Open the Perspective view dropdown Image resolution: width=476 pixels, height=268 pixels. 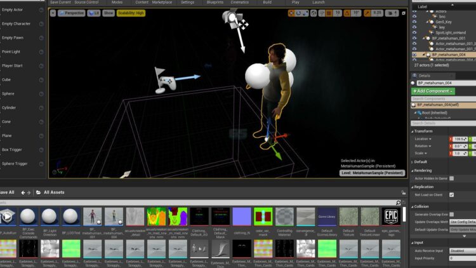(x=71, y=13)
